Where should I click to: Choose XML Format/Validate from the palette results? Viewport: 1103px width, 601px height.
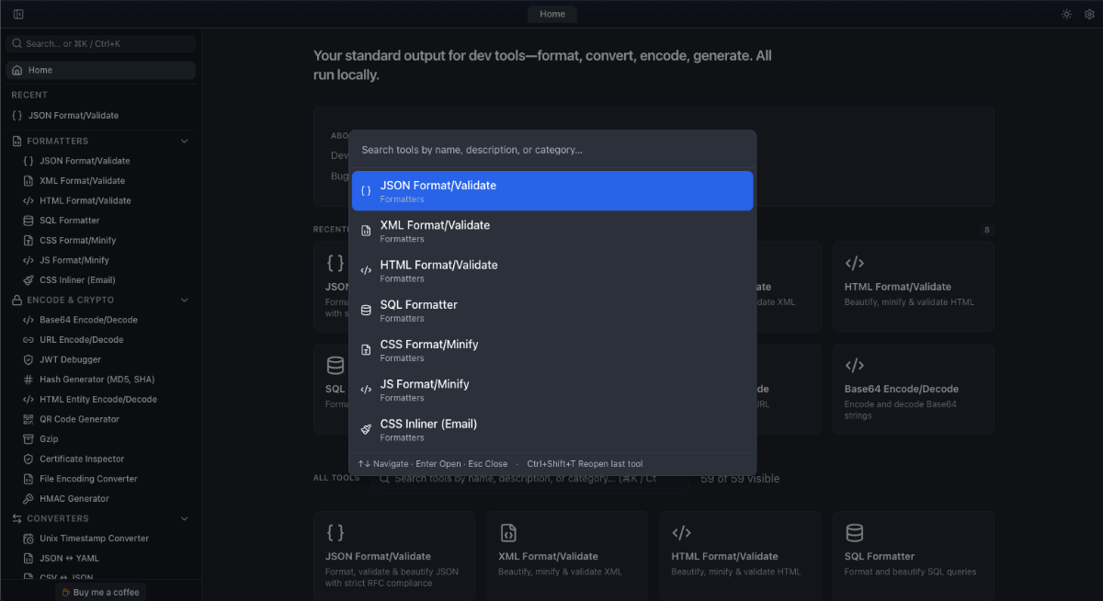[x=551, y=231]
